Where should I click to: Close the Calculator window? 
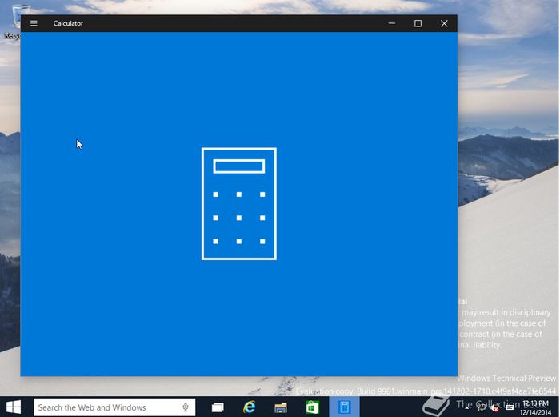(x=444, y=23)
